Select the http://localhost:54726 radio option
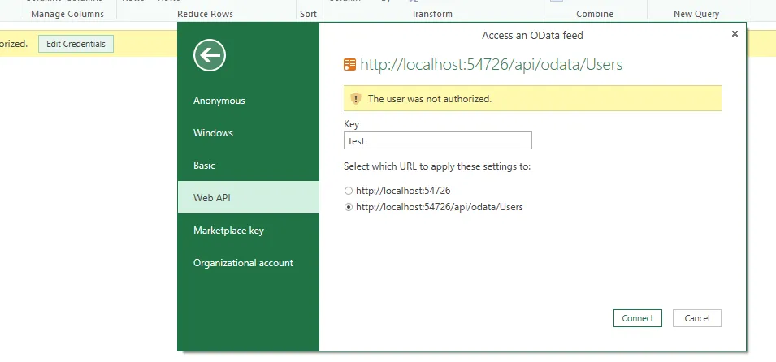Viewport: 776px width, 362px height. point(349,191)
